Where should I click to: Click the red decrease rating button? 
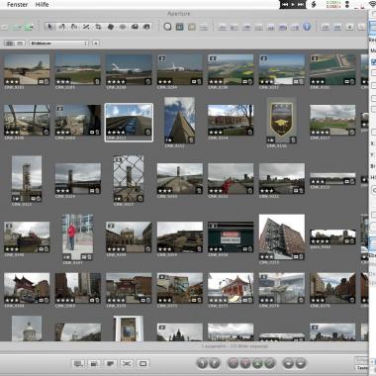[x=245, y=363]
